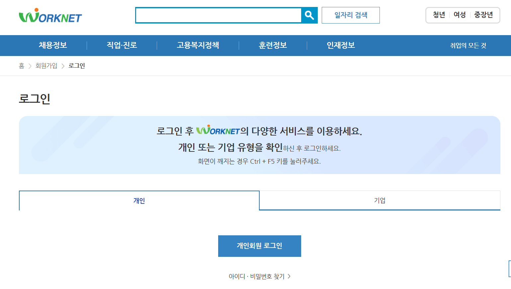Click the search magnifier icon
Viewport: 511px width, 289px height.
pos(309,15)
